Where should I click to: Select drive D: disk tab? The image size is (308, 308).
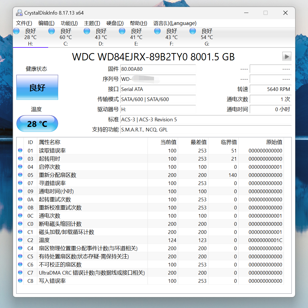click(101, 37)
